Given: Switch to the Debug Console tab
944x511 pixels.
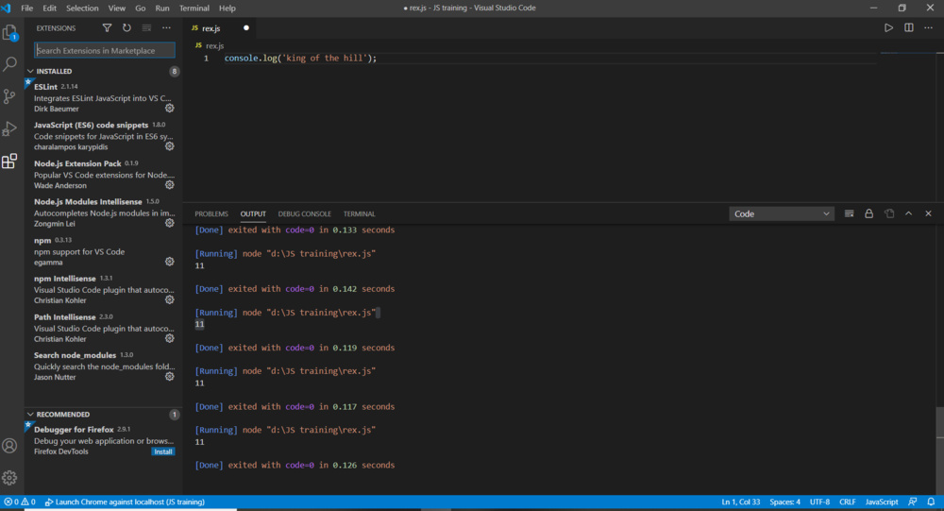Looking at the screenshot, I should coord(304,214).
